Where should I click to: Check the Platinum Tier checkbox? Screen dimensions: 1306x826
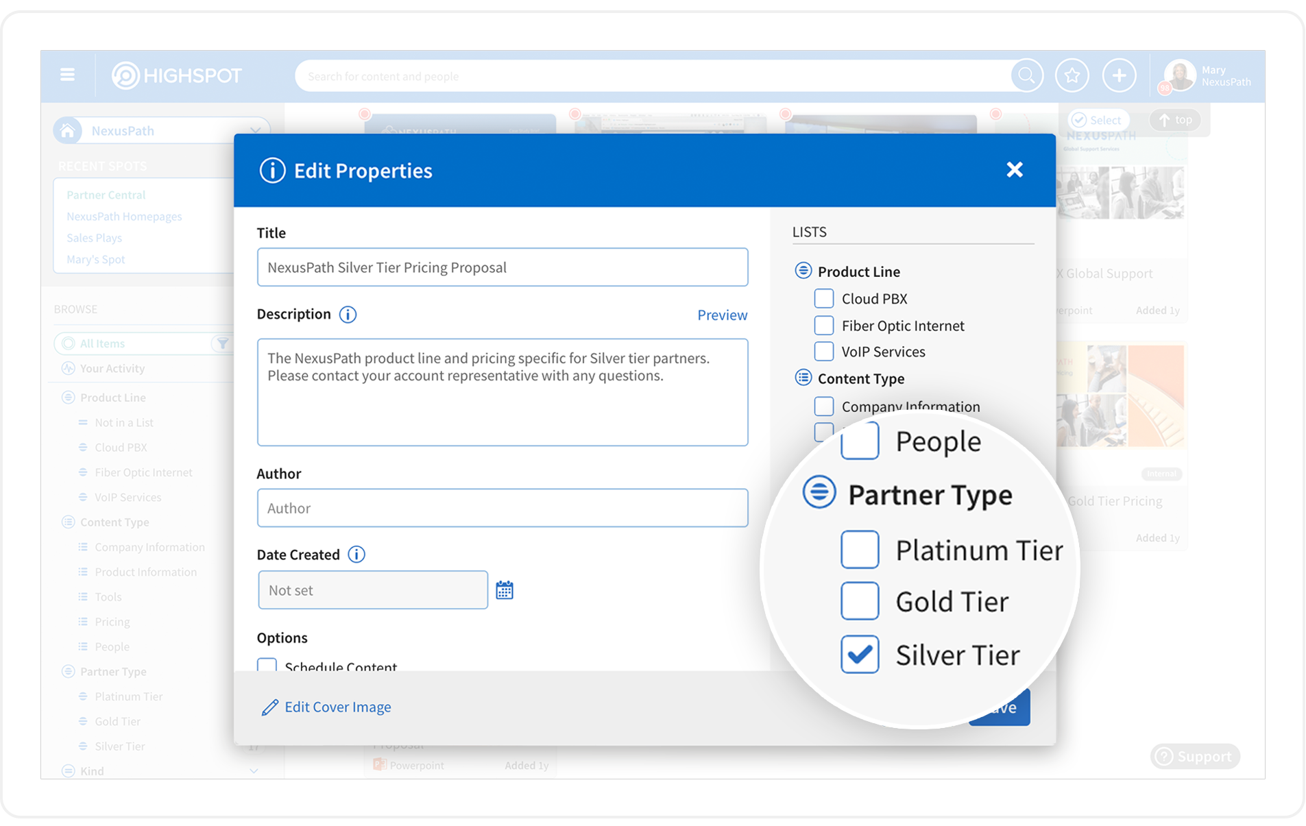(860, 550)
